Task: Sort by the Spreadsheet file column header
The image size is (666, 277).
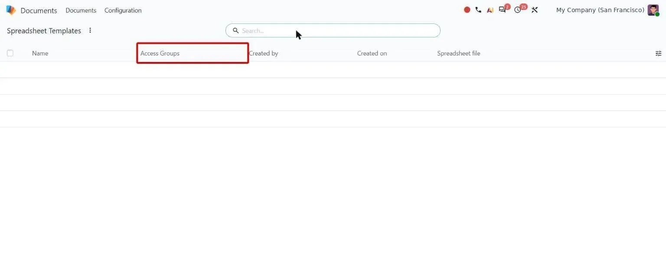Action: 459,53
